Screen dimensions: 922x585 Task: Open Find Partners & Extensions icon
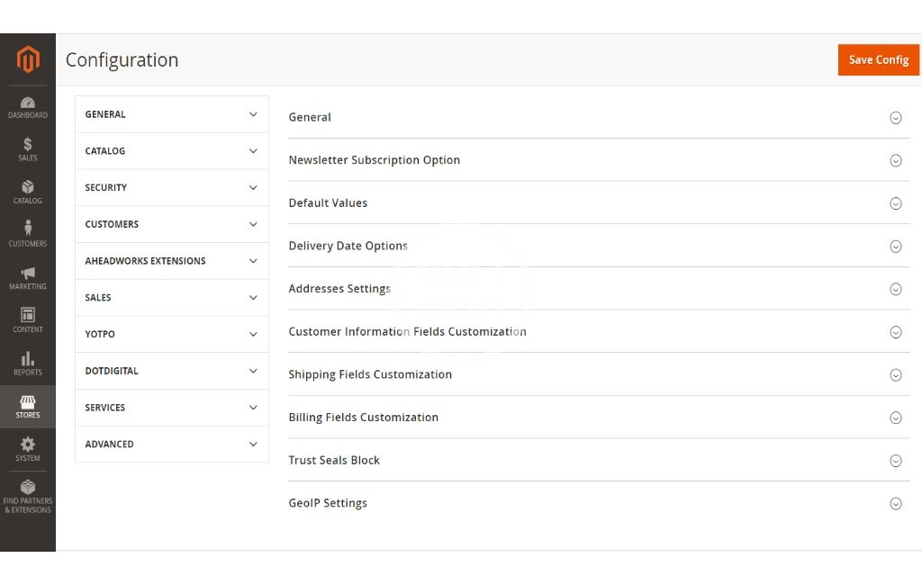tap(28, 488)
